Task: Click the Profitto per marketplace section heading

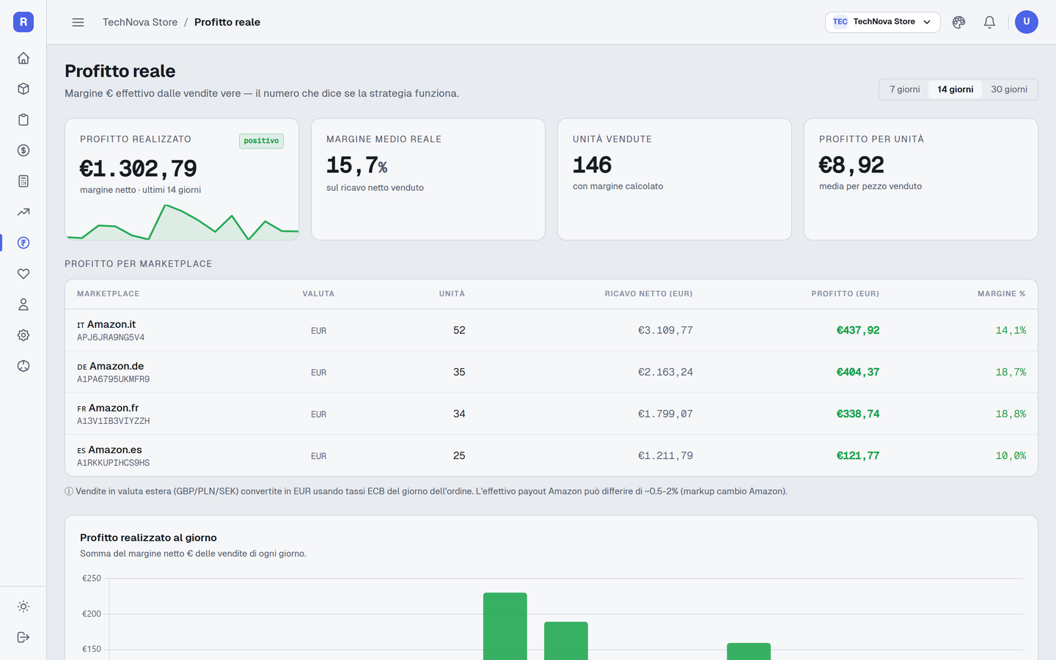Action: point(139,264)
